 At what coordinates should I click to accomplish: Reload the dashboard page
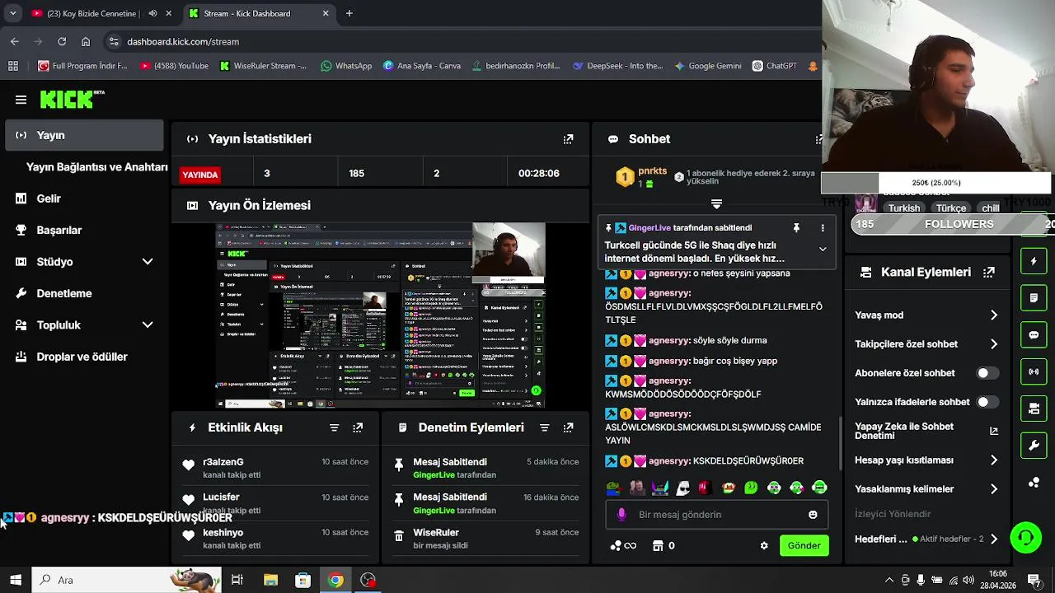point(62,41)
